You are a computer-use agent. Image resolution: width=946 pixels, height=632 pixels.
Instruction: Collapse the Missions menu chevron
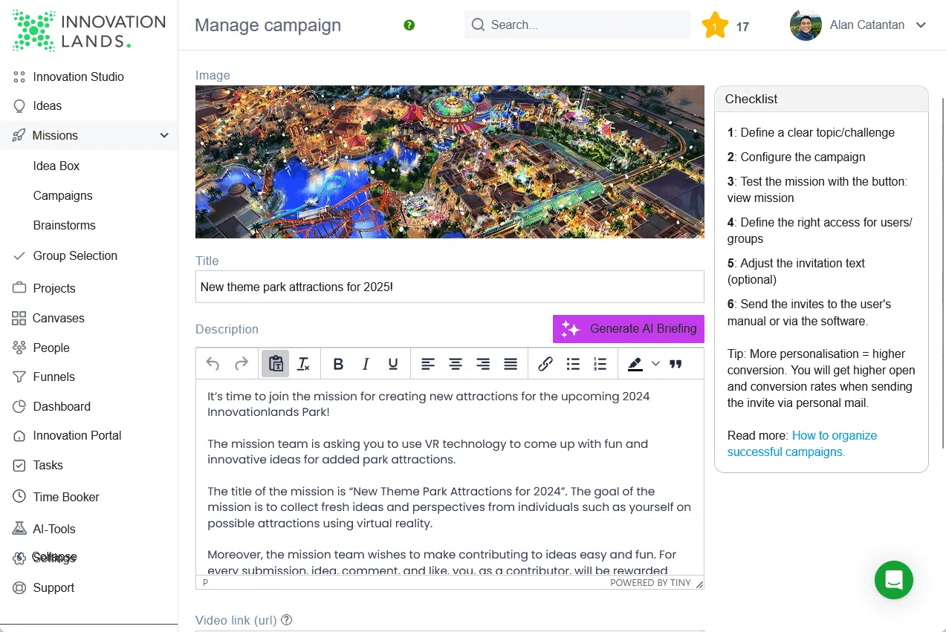tap(164, 135)
